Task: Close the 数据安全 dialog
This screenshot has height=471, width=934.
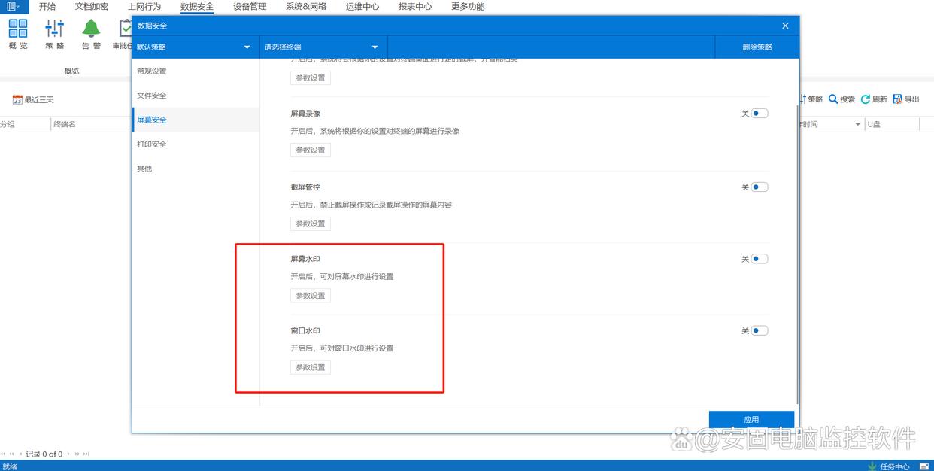Action: 785,26
